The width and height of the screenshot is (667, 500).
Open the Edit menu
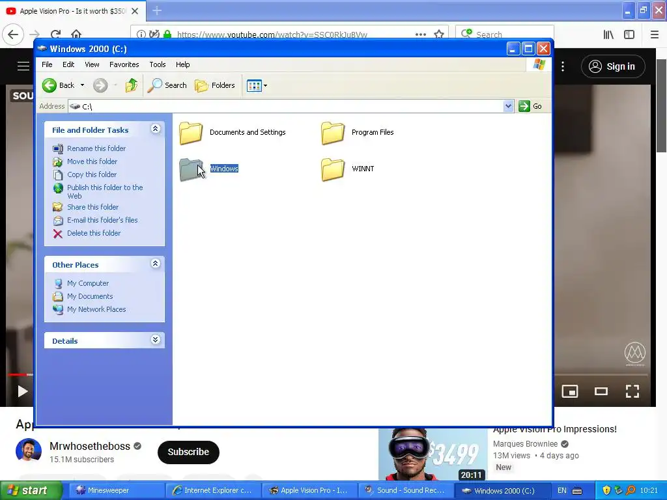[x=68, y=64]
